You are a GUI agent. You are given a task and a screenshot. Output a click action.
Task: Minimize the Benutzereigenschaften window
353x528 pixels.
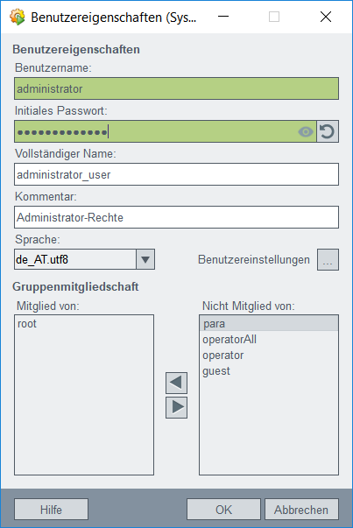(x=223, y=17)
